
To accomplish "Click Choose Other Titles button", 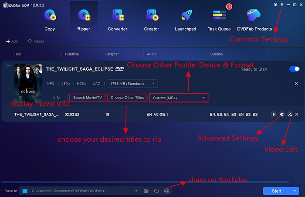I will coord(127,98).
